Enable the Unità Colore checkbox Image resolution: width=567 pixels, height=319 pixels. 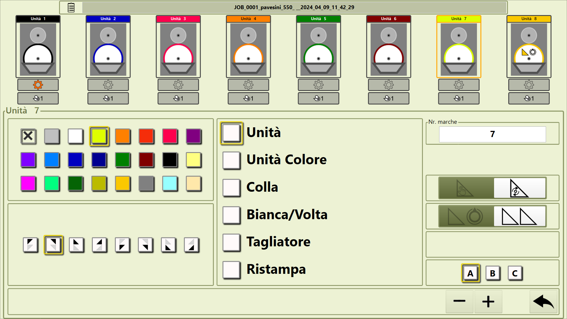point(232,160)
